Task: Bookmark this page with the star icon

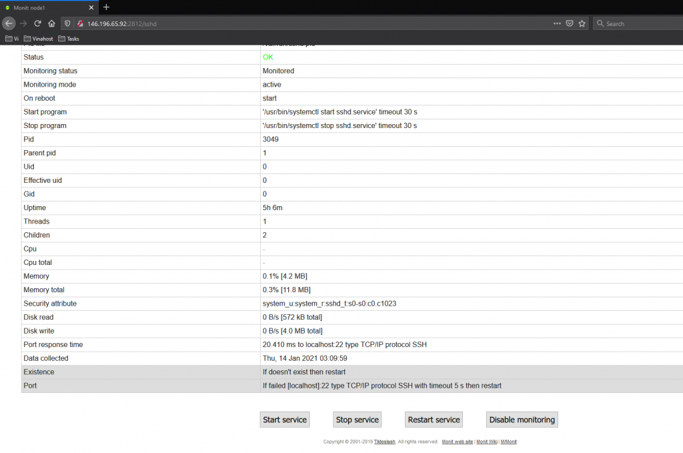Action: [x=582, y=23]
